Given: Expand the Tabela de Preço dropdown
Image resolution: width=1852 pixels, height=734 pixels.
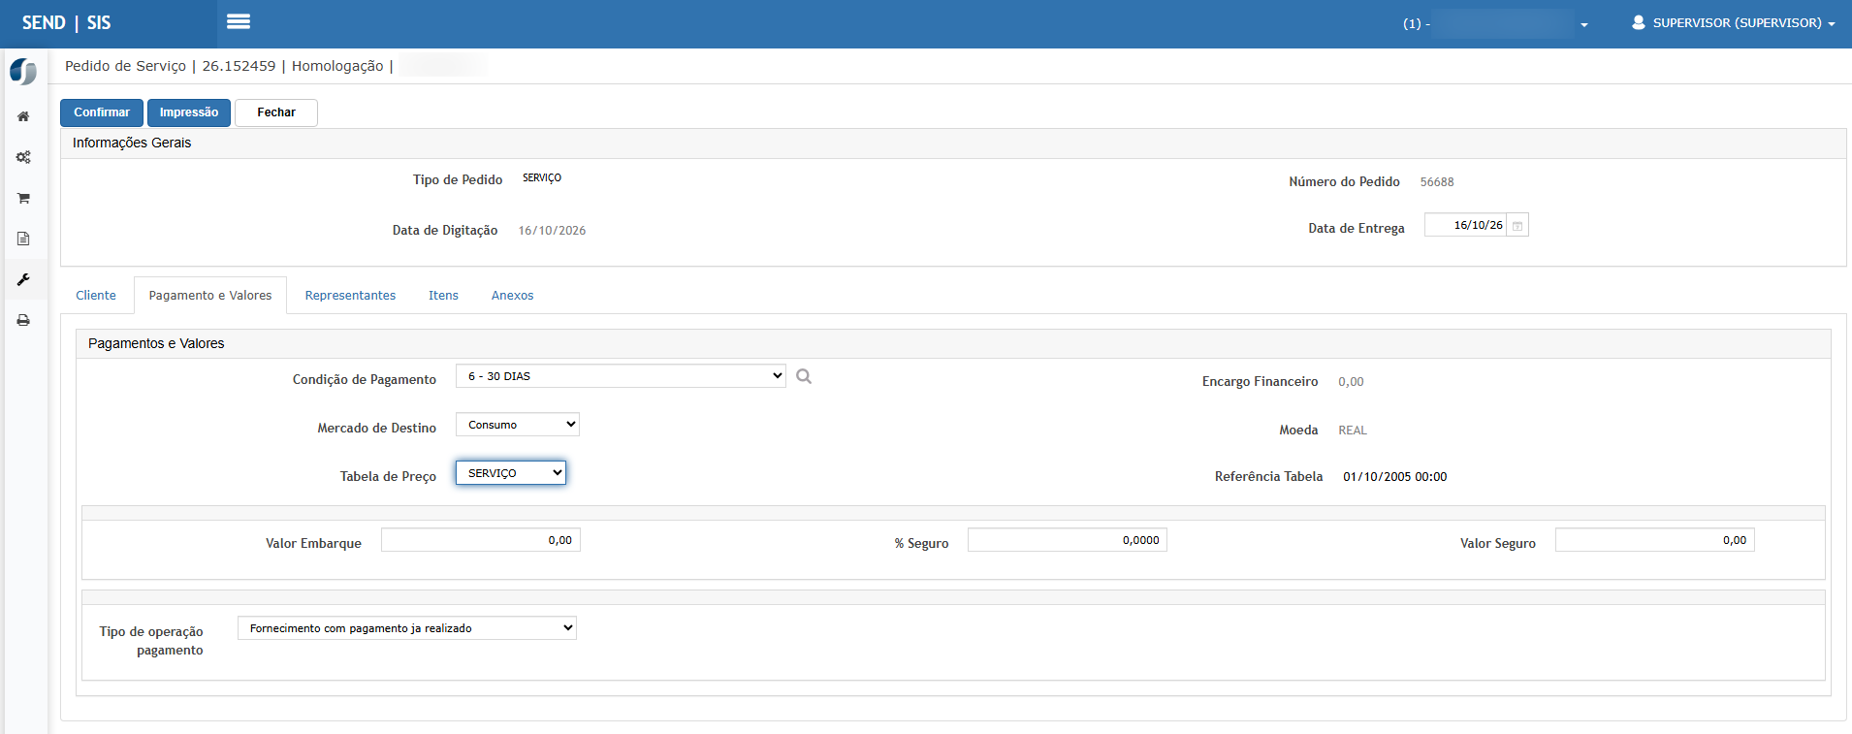Looking at the screenshot, I should pyautogui.click(x=511, y=473).
